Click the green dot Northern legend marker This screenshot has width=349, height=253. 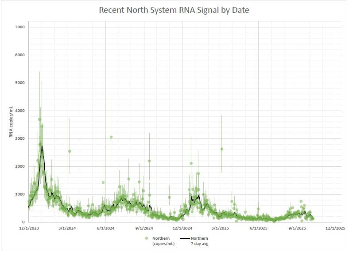tap(147, 238)
